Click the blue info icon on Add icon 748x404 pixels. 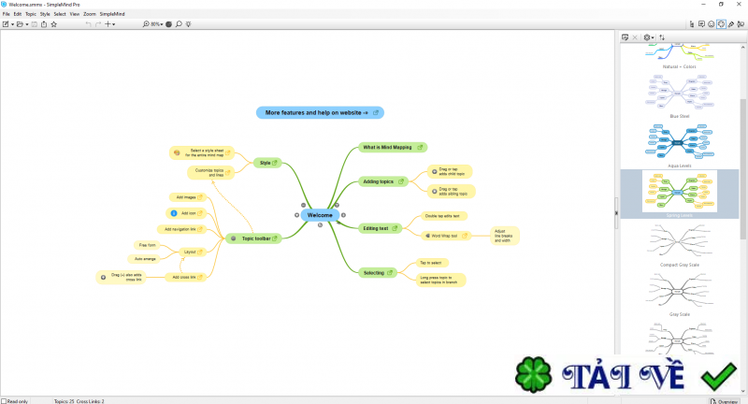pyautogui.click(x=174, y=213)
